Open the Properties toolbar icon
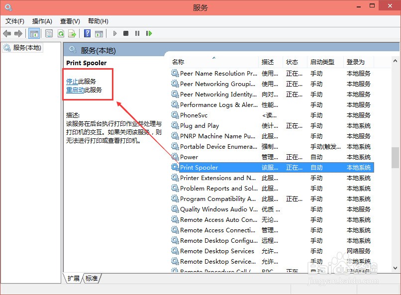Viewport: 401px width, 295px height. pos(49,33)
